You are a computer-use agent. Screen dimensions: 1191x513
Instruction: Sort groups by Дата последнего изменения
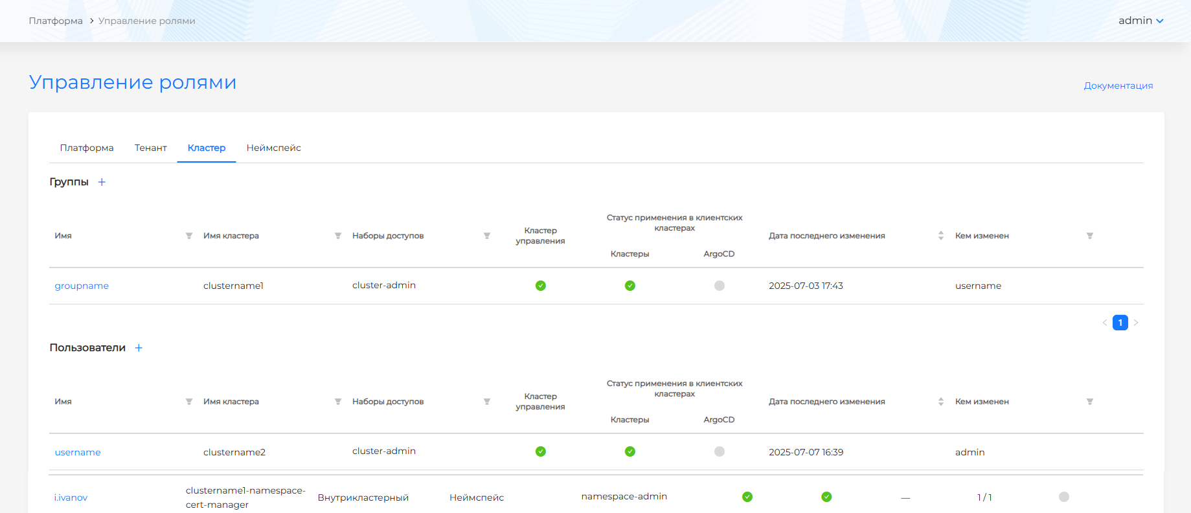(941, 236)
